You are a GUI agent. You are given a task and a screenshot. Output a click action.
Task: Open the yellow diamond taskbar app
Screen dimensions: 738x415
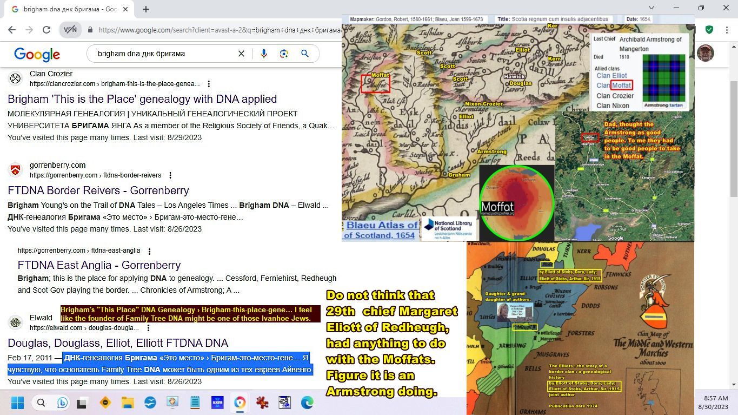[105, 403]
